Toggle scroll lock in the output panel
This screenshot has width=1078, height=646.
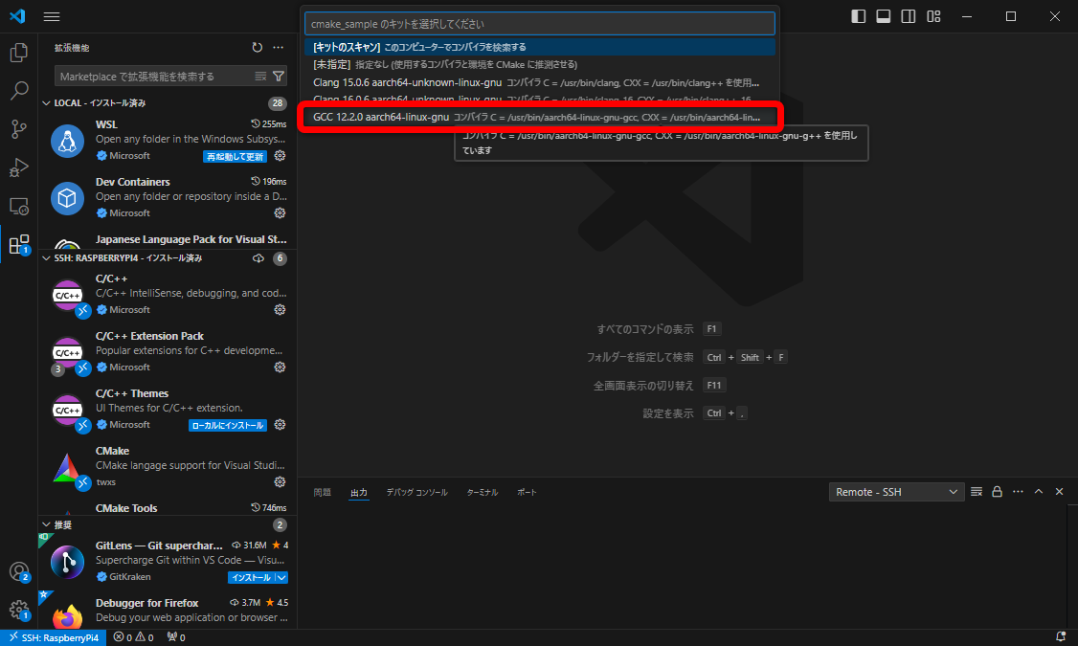point(997,491)
